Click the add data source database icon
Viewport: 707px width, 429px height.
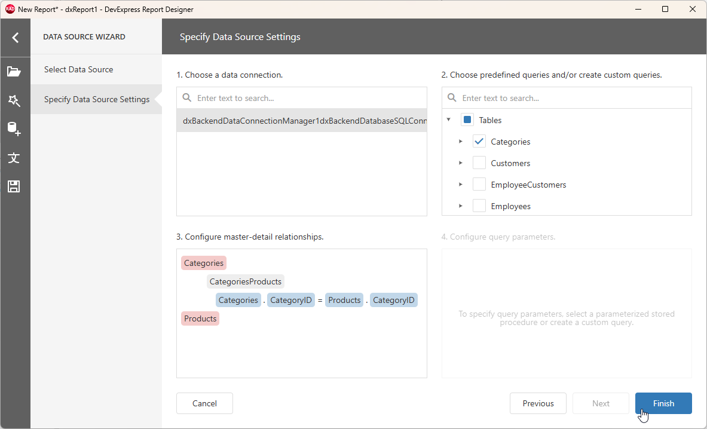point(14,129)
